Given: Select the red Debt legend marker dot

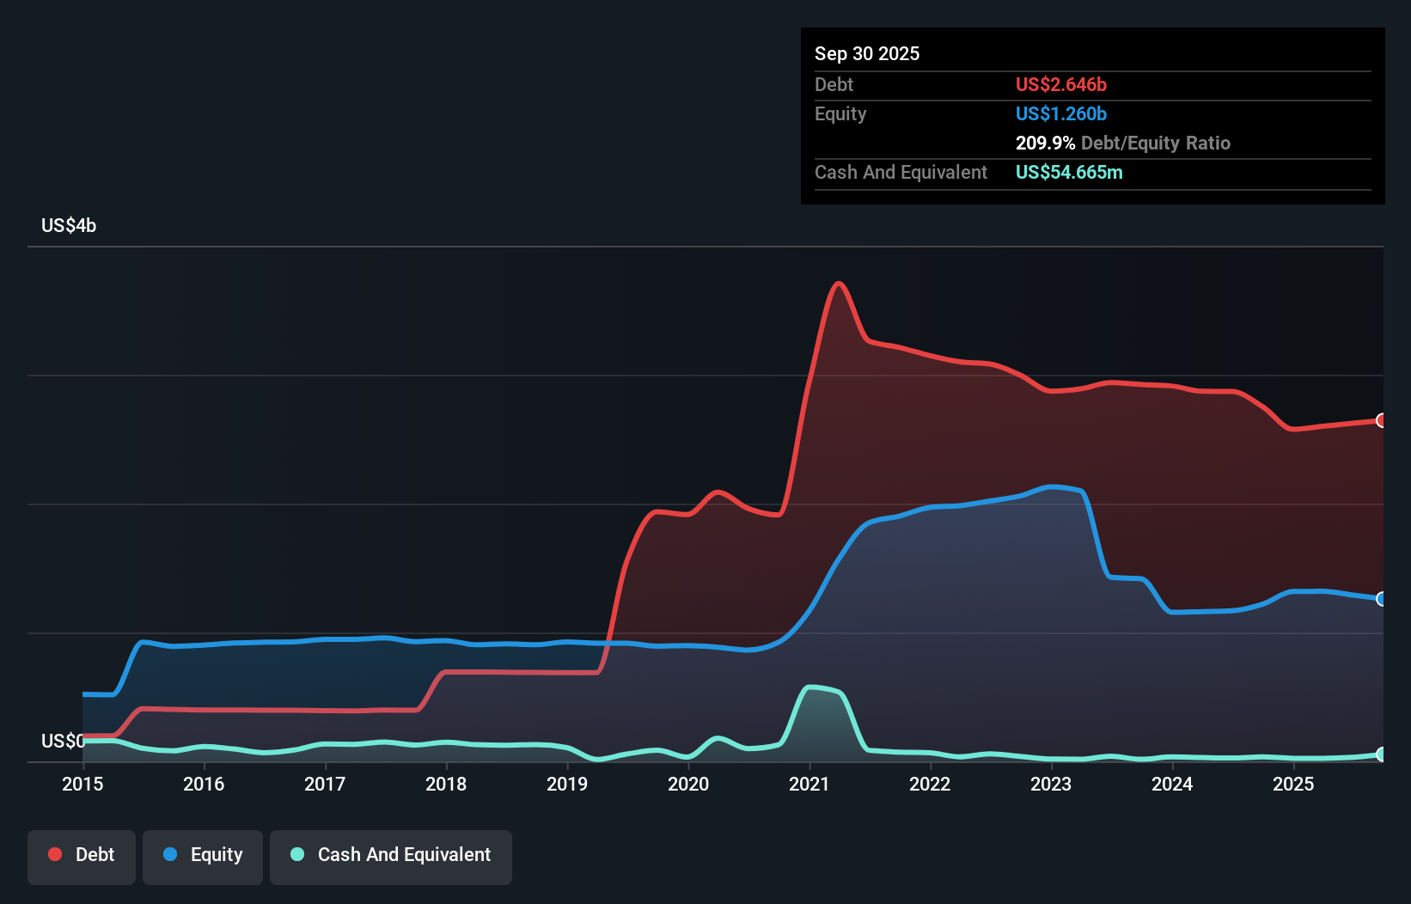Looking at the screenshot, I should coord(54,854).
